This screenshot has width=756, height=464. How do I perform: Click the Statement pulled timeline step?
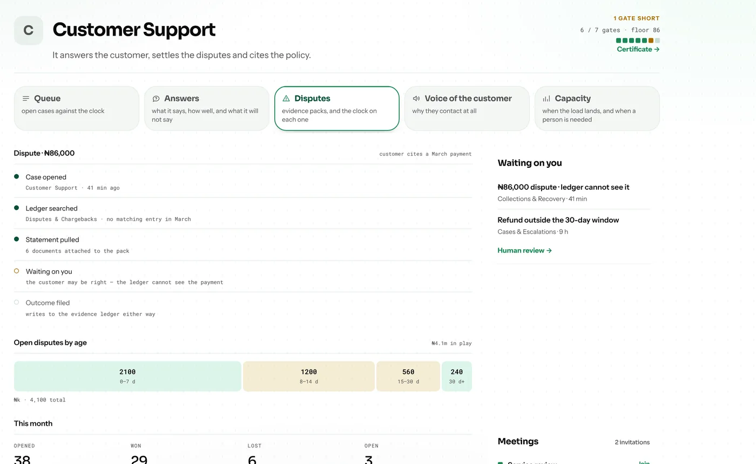pyautogui.click(x=243, y=244)
